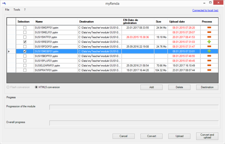Click the Connected to local (sa) link
The image size is (225, 144).
click(x=205, y=11)
